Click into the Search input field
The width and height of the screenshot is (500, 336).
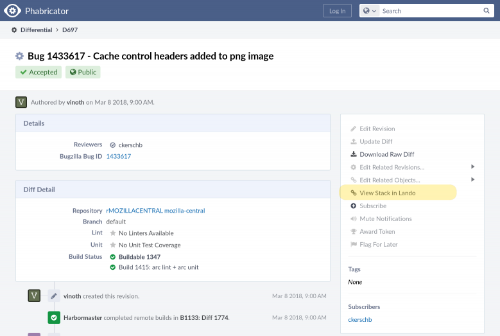coord(431,11)
